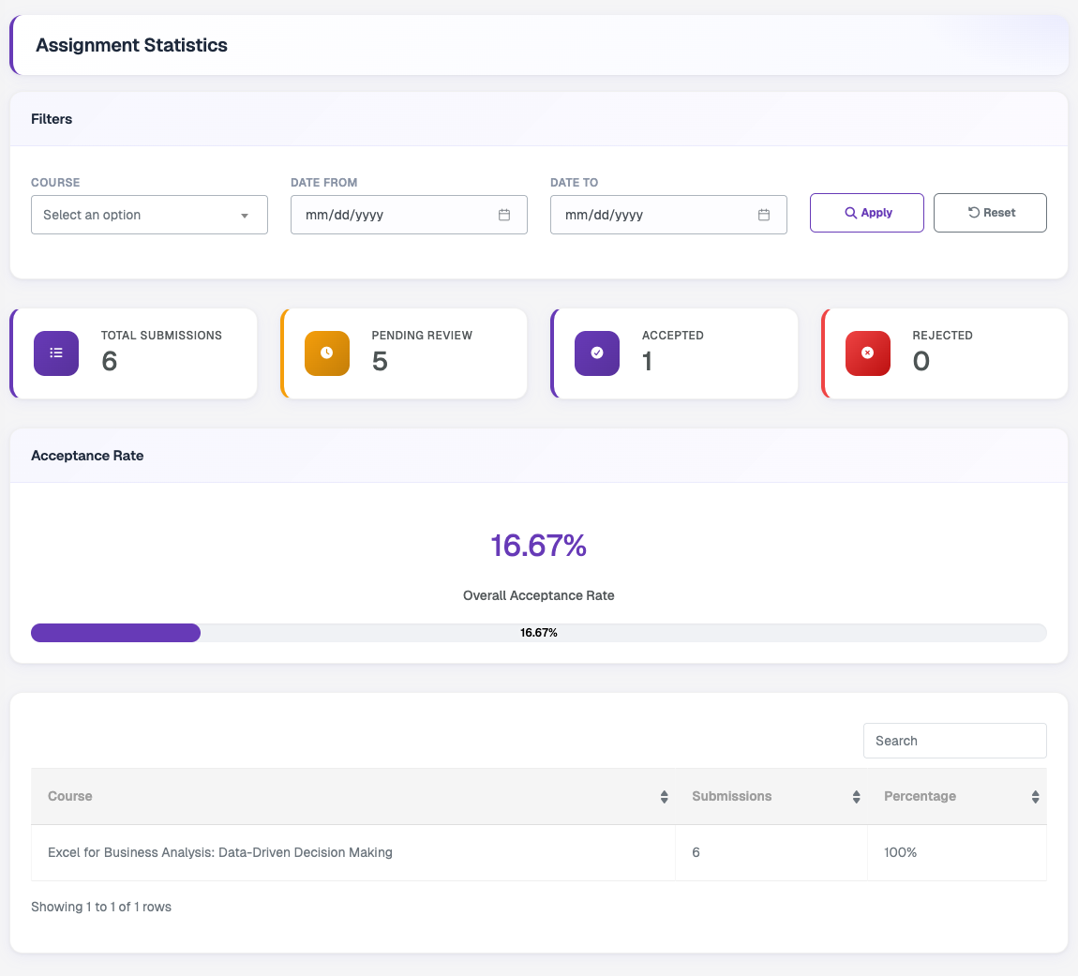Viewport: 1078px width, 976px height.
Task: Click the Date From input field
Action: tap(409, 215)
